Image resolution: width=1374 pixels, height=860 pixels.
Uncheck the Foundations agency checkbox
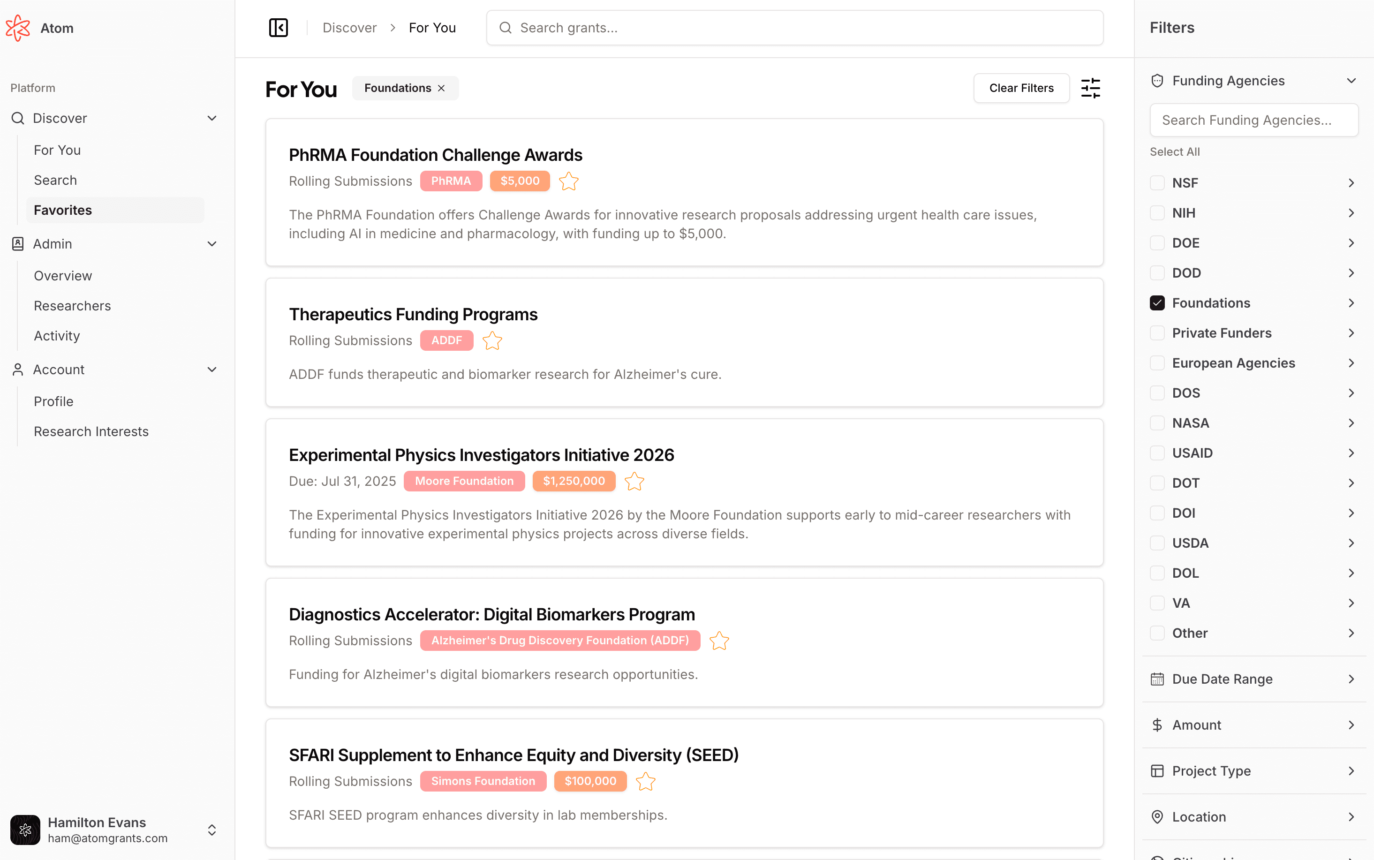pyautogui.click(x=1157, y=303)
